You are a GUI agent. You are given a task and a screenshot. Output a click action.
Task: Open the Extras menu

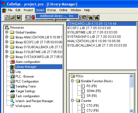coord(52,10)
